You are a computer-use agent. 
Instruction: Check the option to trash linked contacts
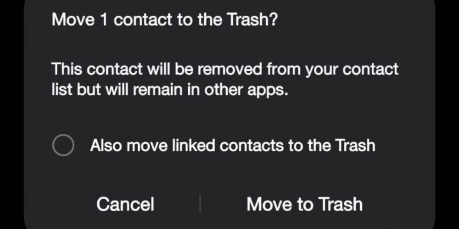tap(63, 146)
